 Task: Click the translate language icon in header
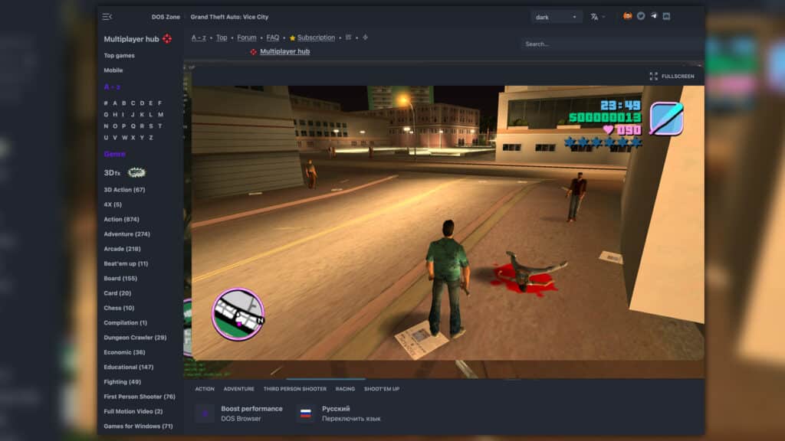pos(594,17)
